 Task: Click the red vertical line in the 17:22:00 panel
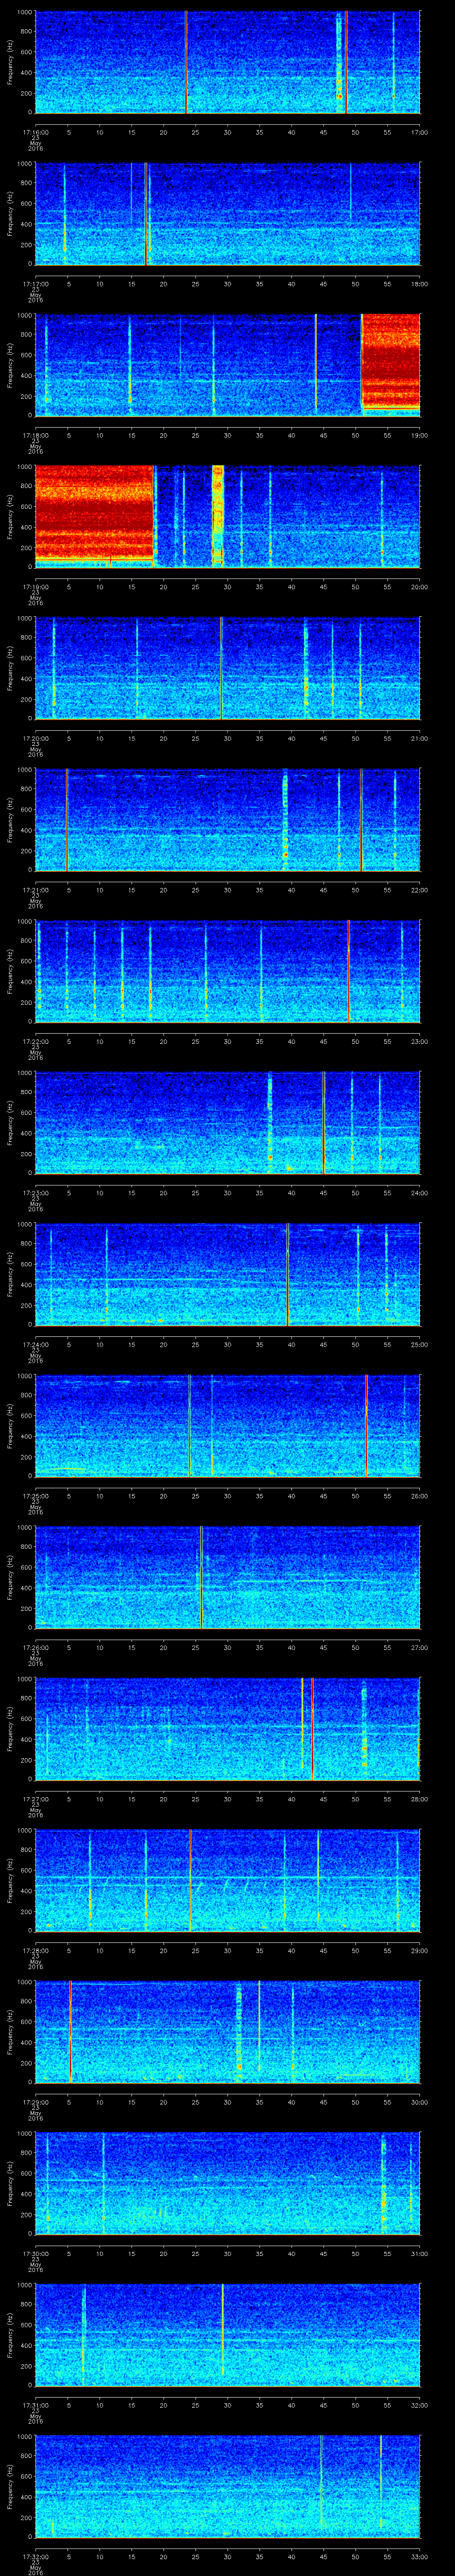click(349, 972)
